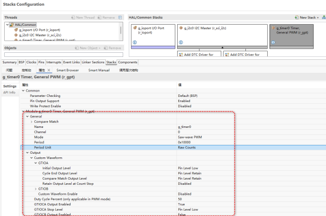Click the g_timer0 Timer module icon in stack
326x216 pixels.
click(273, 28)
